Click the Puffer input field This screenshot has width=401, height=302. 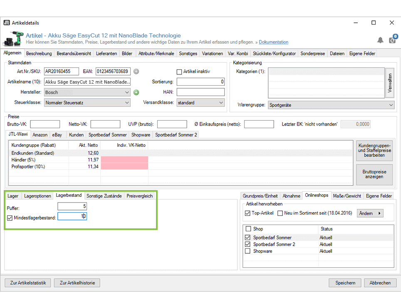[72, 206]
